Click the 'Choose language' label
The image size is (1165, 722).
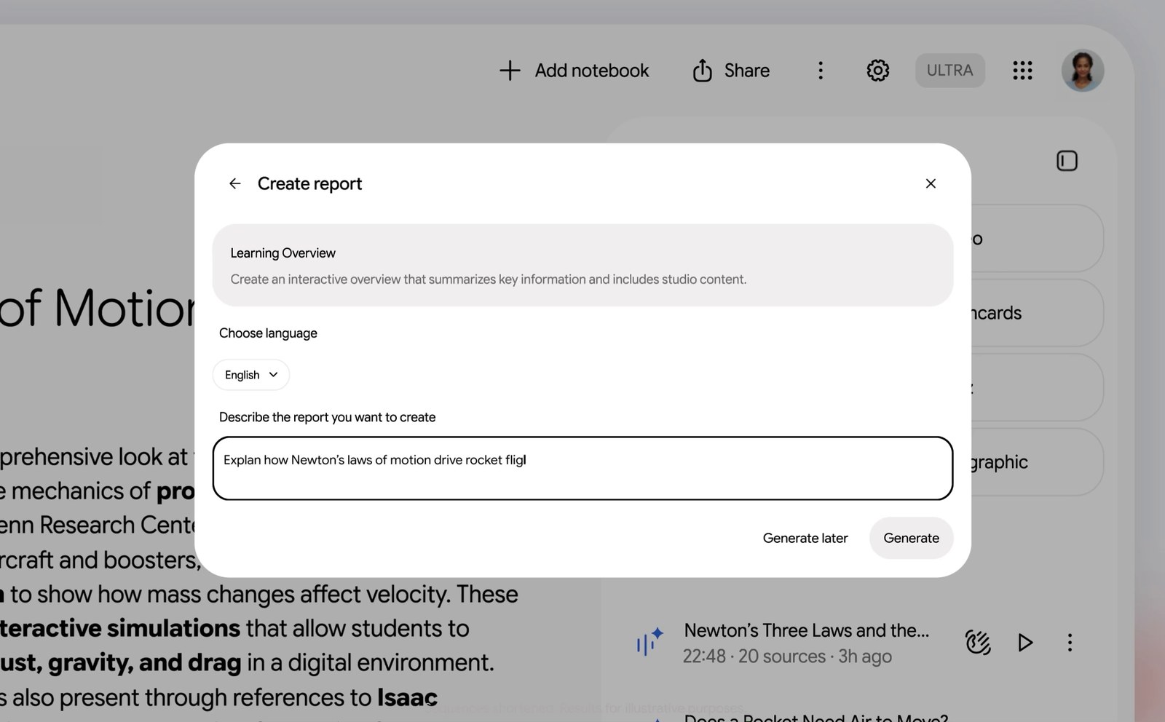coord(268,333)
